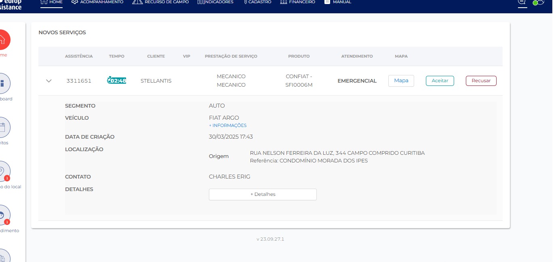Open the FINANCEIRO menu

[297, 2]
